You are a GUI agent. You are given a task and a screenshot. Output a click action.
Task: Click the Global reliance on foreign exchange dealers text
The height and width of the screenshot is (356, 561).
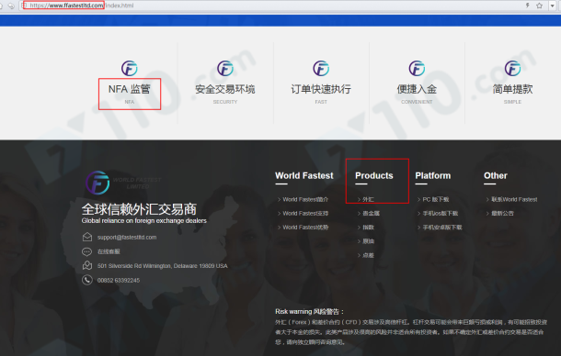(x=144, y=221)
